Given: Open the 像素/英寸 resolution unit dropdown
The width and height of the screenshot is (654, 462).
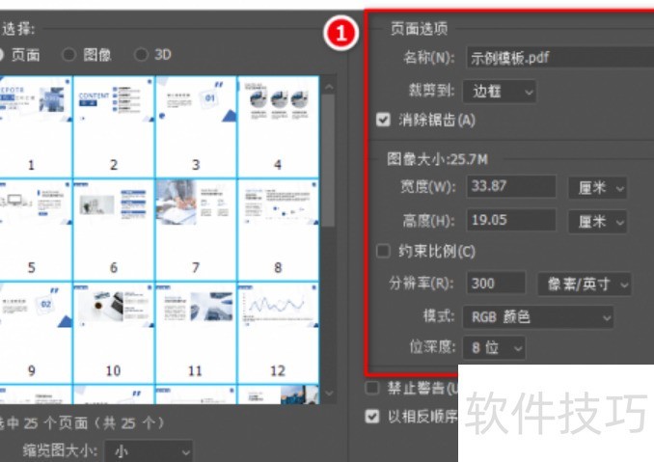Looking at the screenshot, I should (x=585, y=284).
